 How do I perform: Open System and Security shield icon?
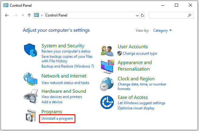[30, 50]
